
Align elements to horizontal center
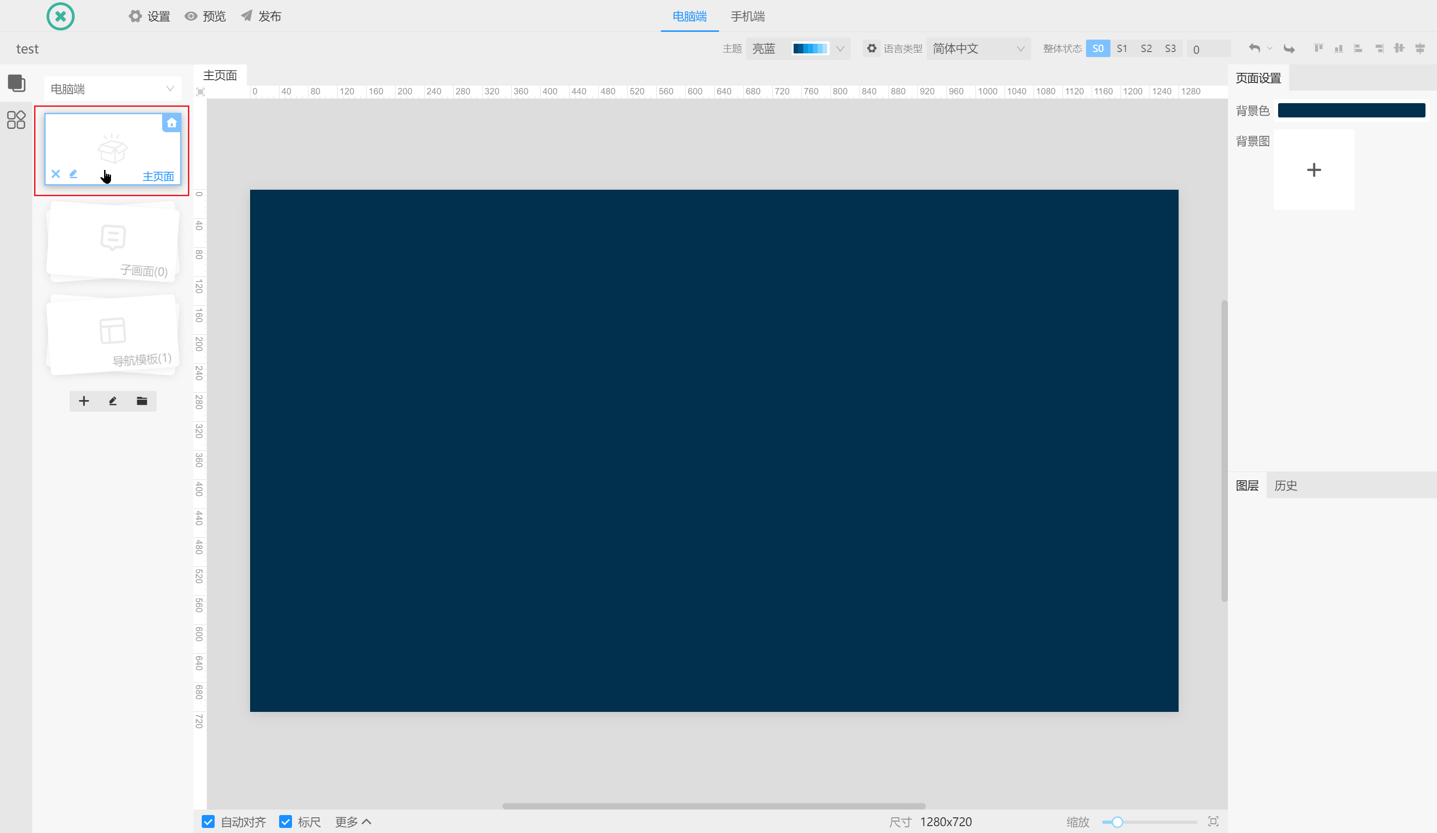(x=1420, y=48)
